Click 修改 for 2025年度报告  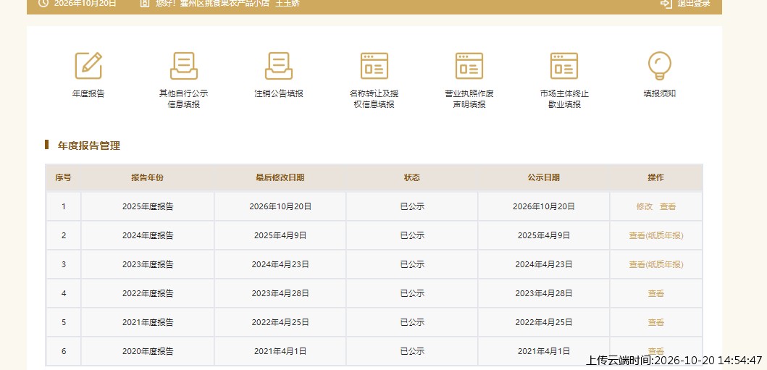644,206
